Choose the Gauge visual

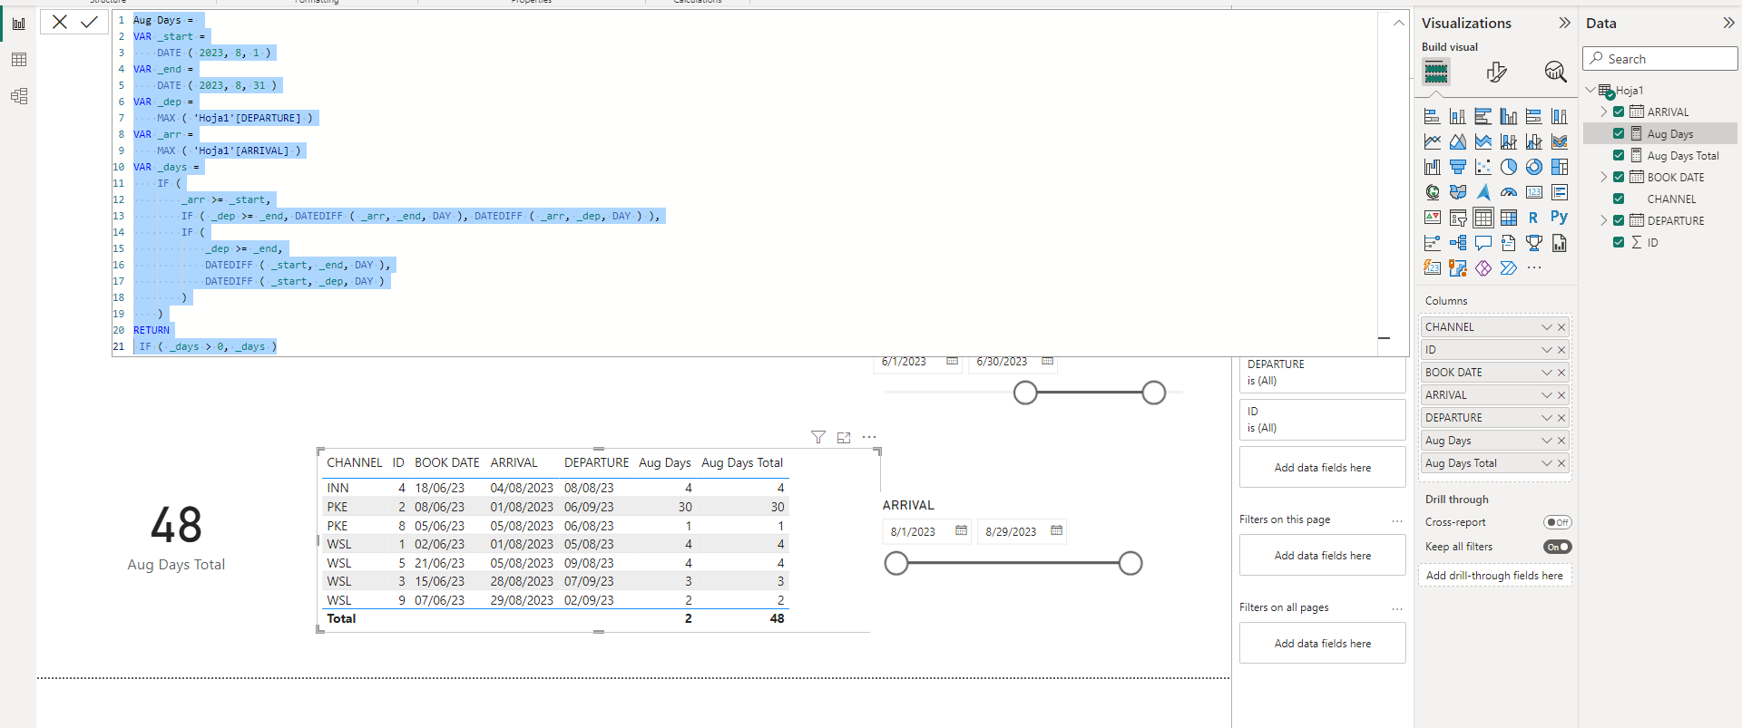pos(1509,192)
